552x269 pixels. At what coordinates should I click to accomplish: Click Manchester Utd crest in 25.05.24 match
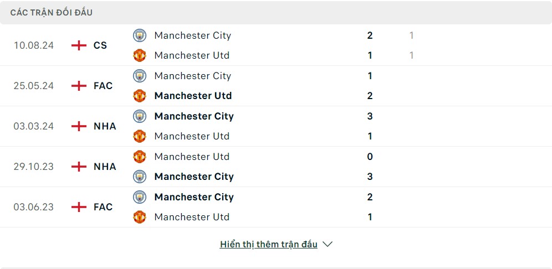pos(140,96)
